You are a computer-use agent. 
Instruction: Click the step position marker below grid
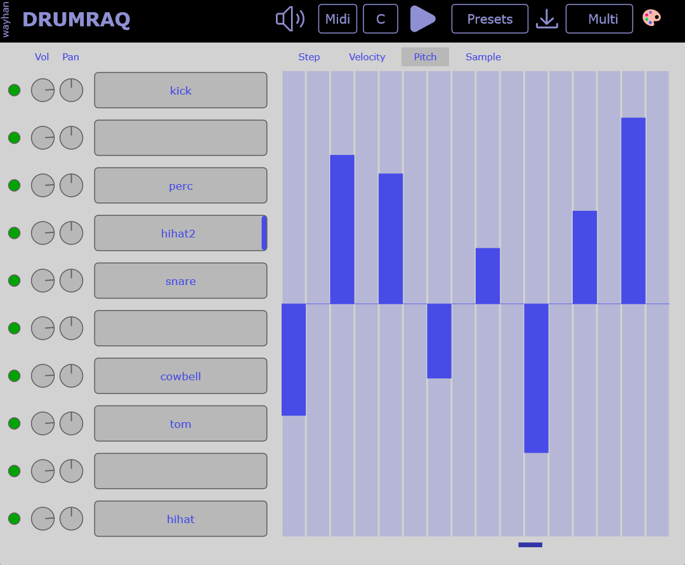(x=530, y=545)
